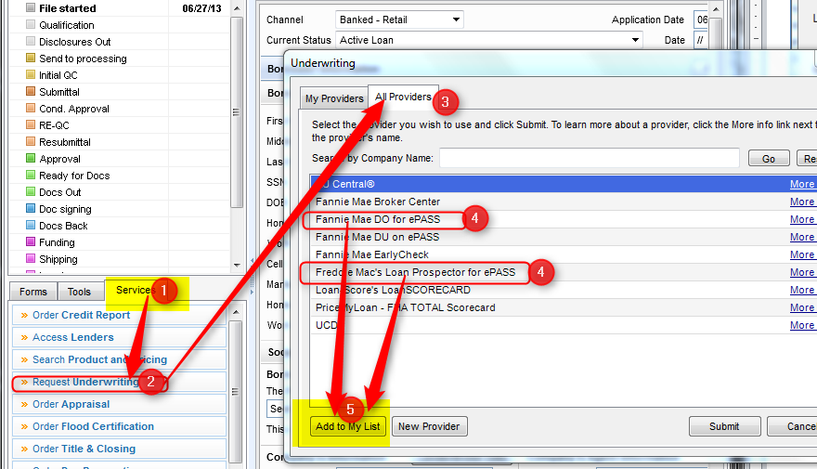Tick the Cond. Approval milestone box
The height and width of the screenshot is (469, 817).
pos(31,109)
